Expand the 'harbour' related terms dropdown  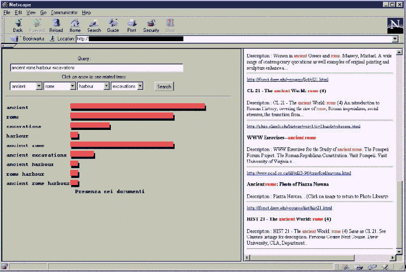point(106,86)
